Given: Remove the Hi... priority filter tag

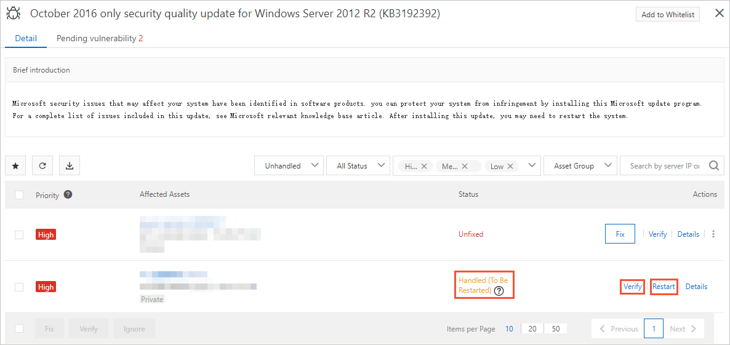Looking at the screenshot, I should (x=423, y=166).
